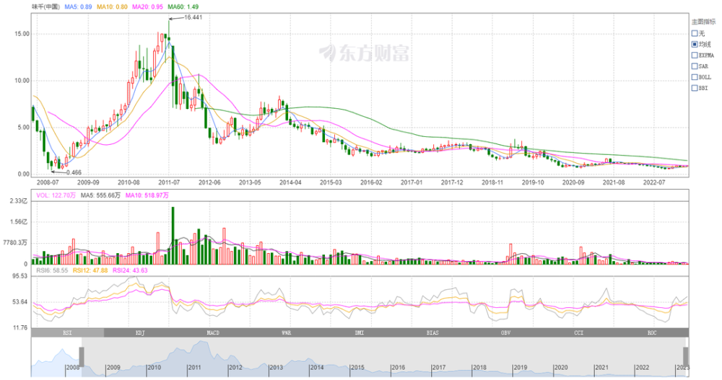
Task: Click the 主图指标 panel heading
Action: point(703,22)
